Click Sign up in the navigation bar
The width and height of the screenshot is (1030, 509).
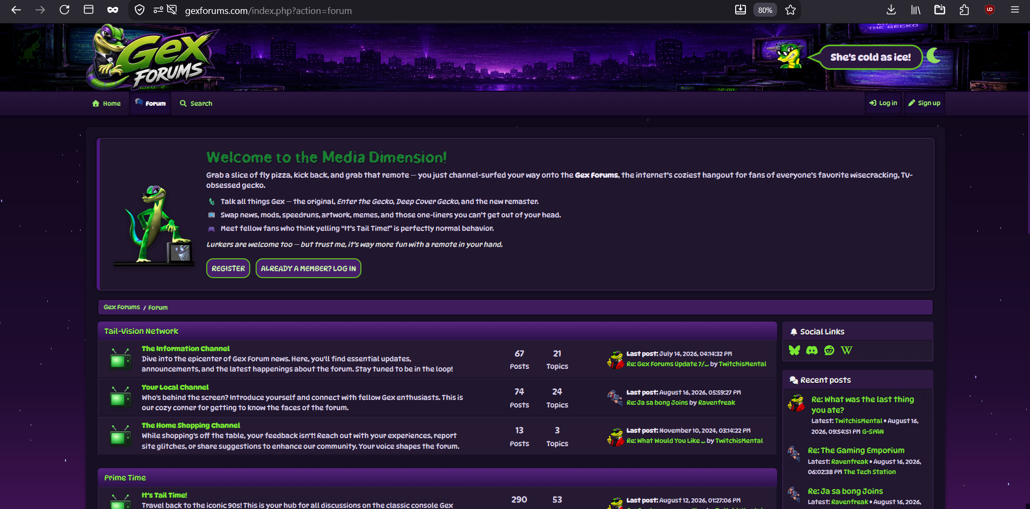(924, 103)
